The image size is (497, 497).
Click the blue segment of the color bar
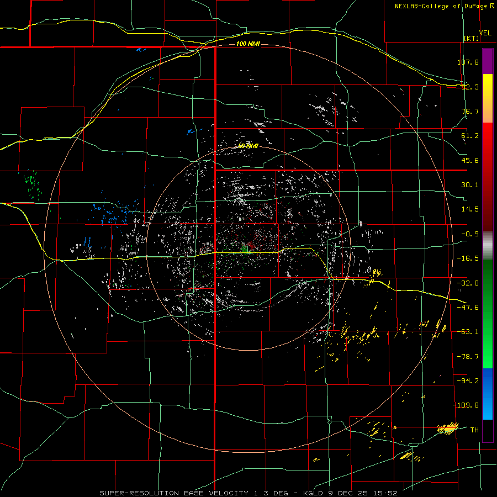[488, 394]
